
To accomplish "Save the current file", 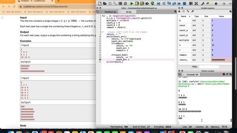I will coord(110,3).
